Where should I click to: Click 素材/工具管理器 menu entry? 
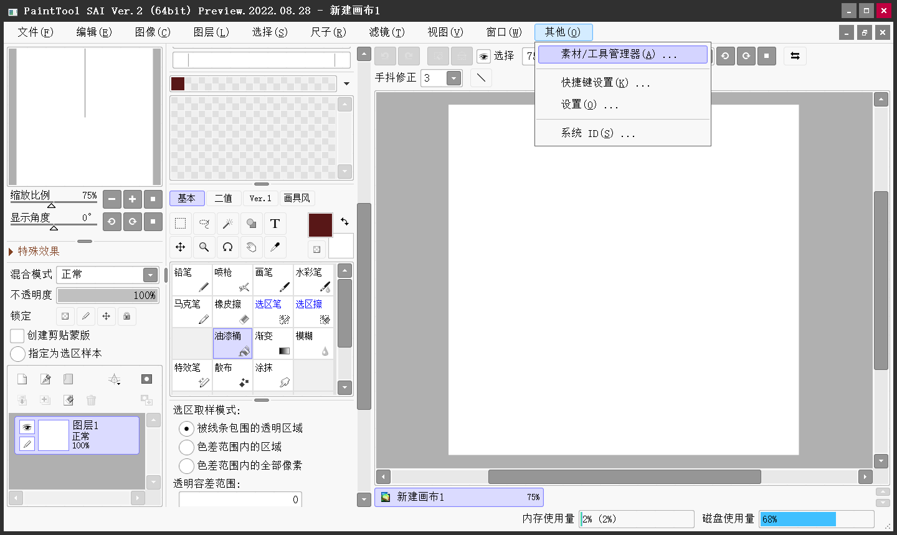pyautogui.click(x=623, y=54)
